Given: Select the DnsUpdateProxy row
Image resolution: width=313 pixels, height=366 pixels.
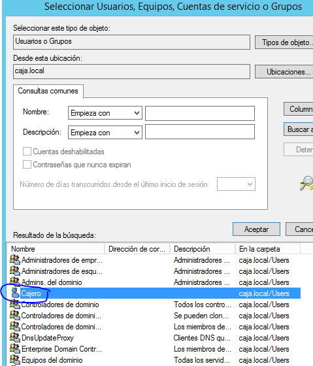Looking at the screenshot, I should (x=154, y=338).
